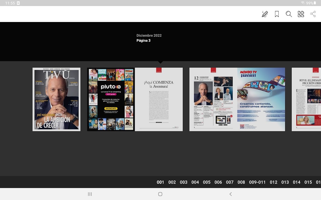Jump to page 015
The image size is (321, 200).
(x=308, y=182)
